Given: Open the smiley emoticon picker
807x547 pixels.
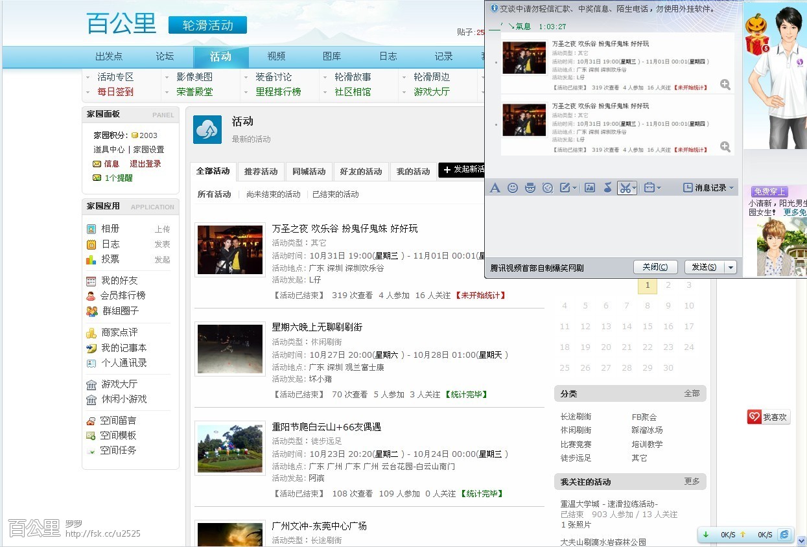Looking at the screenshot, I should 513,188.
